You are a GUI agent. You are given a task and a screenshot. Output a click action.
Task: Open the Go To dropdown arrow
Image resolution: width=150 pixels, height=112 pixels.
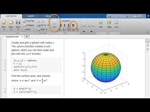pyautogui.click(x=48, y=25)
